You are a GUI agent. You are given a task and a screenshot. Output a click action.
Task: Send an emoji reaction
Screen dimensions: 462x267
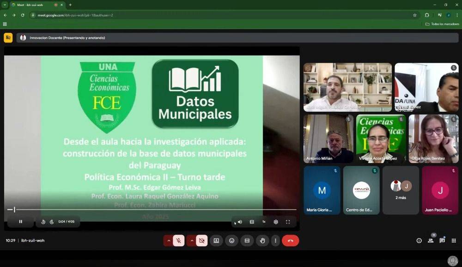[231, 241]
